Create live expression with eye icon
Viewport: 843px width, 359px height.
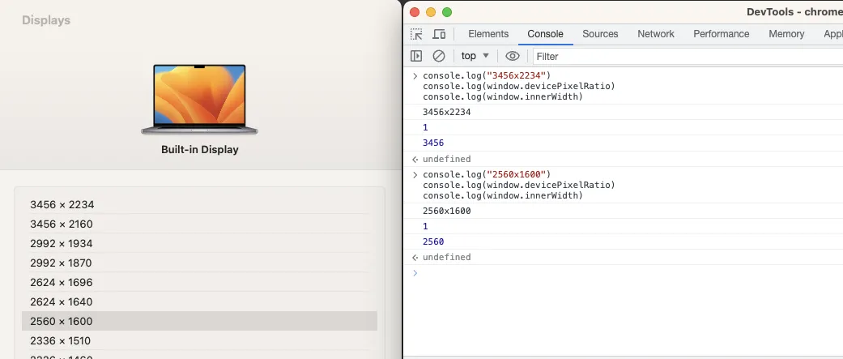pyautogui.click(x=513, y=56)
